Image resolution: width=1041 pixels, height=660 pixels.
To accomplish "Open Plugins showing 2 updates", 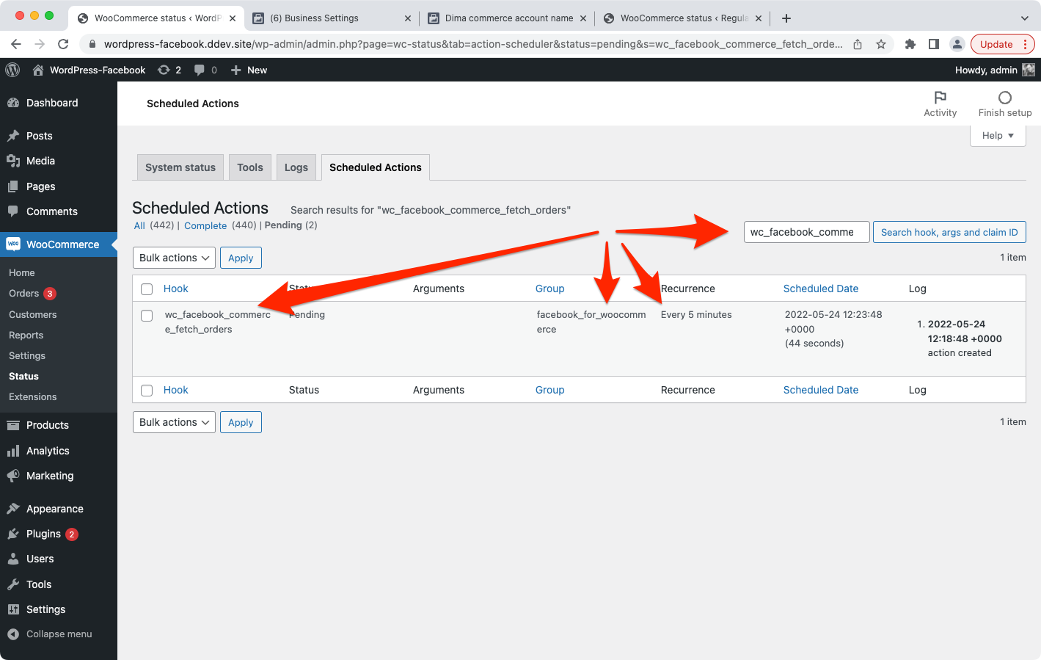I will [x=15, y=534].
